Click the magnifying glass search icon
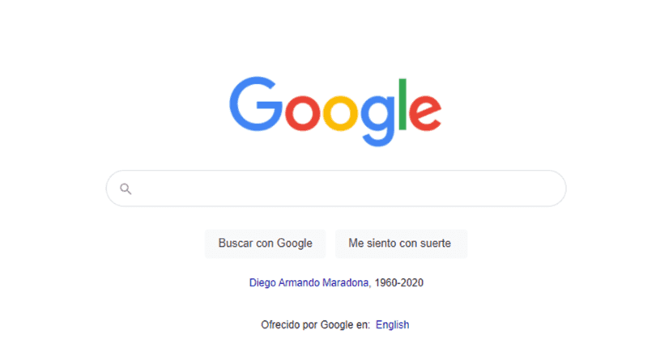Screen dimensions: 656x364 (126, 189)
